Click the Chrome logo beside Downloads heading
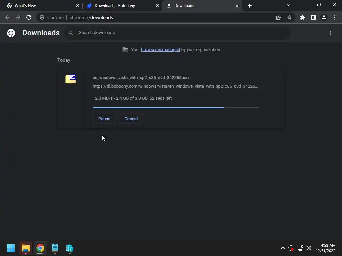Screen dimensions: 342x256 point(11,33)
